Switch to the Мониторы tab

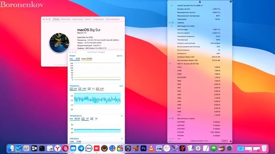tap(66, 19)
